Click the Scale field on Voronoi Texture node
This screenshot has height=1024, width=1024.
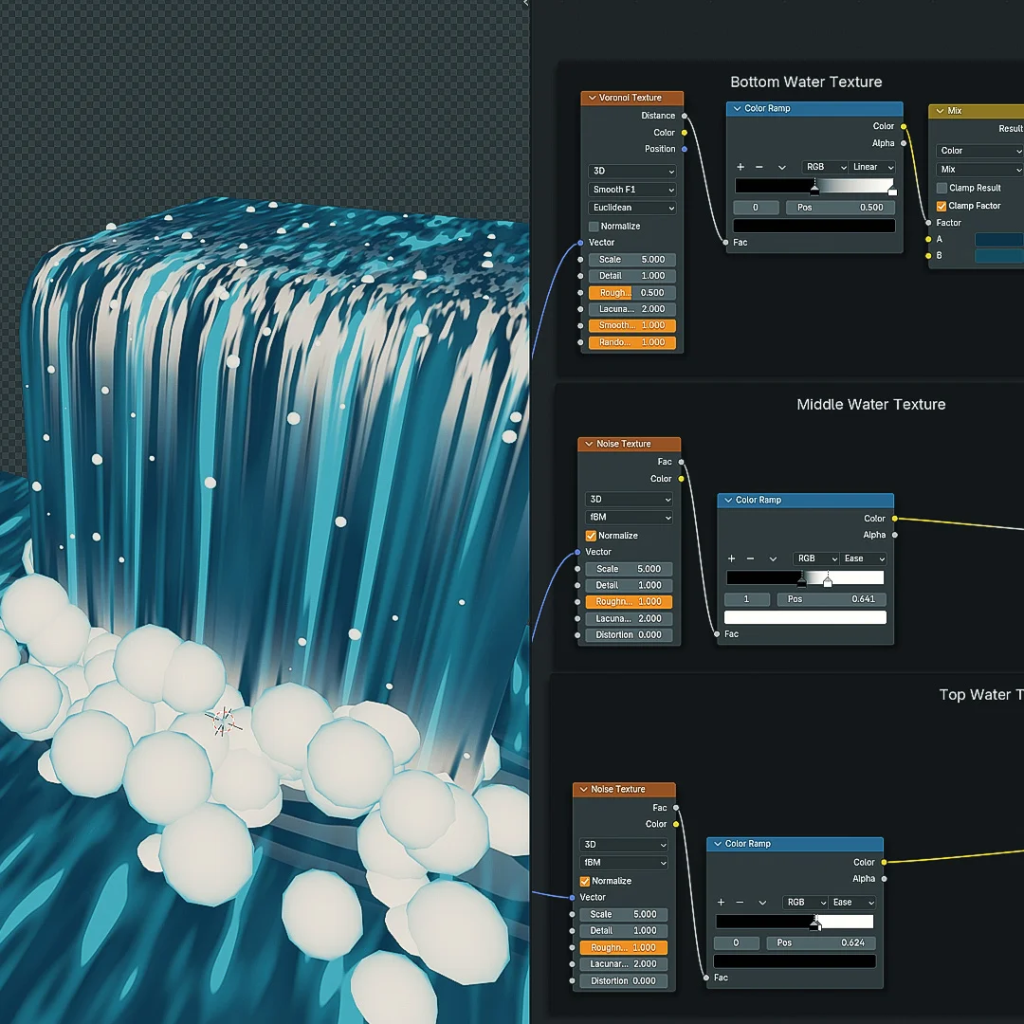tap(632, 260)
